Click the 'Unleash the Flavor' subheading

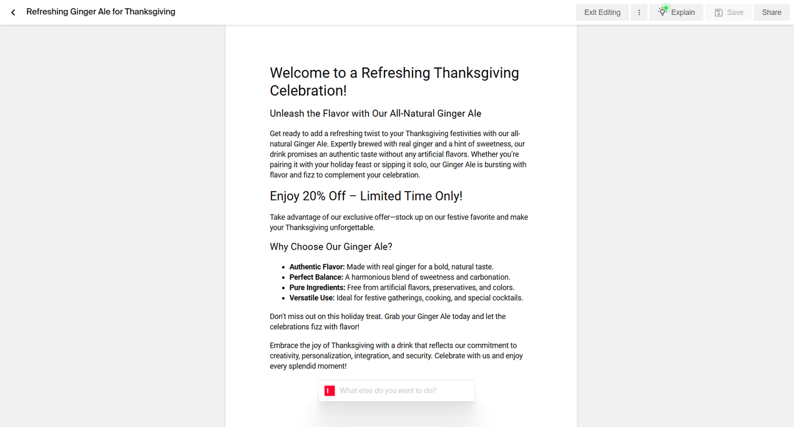[x=375, y=113]
